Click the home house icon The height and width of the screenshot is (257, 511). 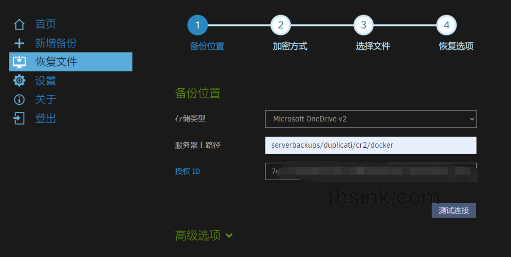coord(19,24)
